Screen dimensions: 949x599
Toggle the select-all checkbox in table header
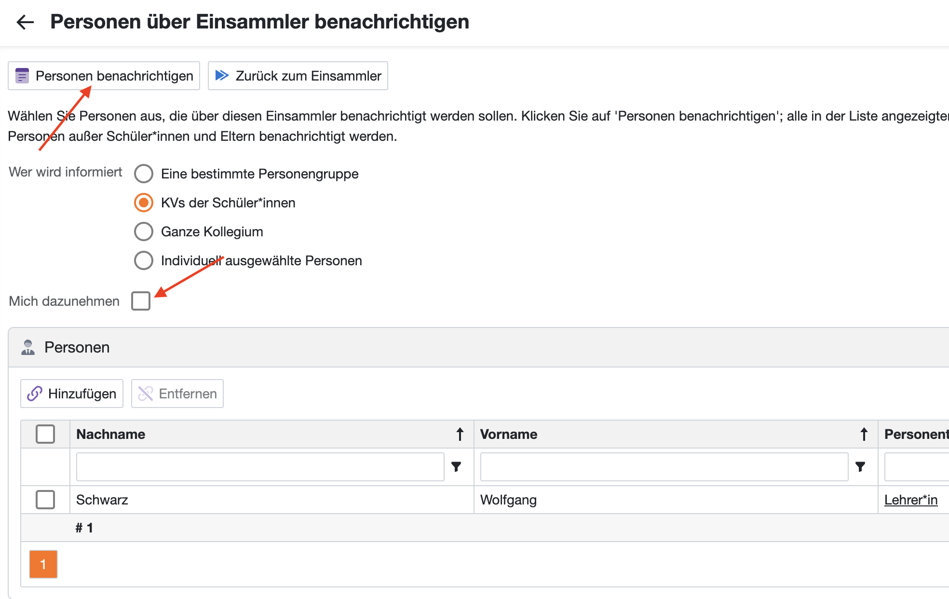click(45, 434)
